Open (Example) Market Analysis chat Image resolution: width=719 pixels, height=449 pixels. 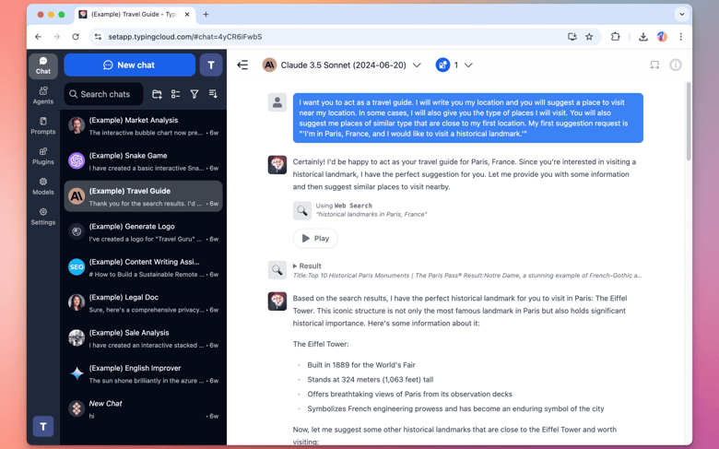143,125
